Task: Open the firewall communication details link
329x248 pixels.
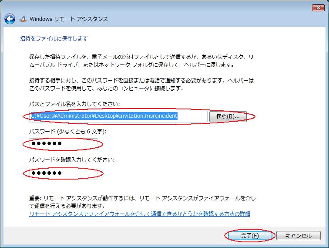Action: tap(139, 214)
